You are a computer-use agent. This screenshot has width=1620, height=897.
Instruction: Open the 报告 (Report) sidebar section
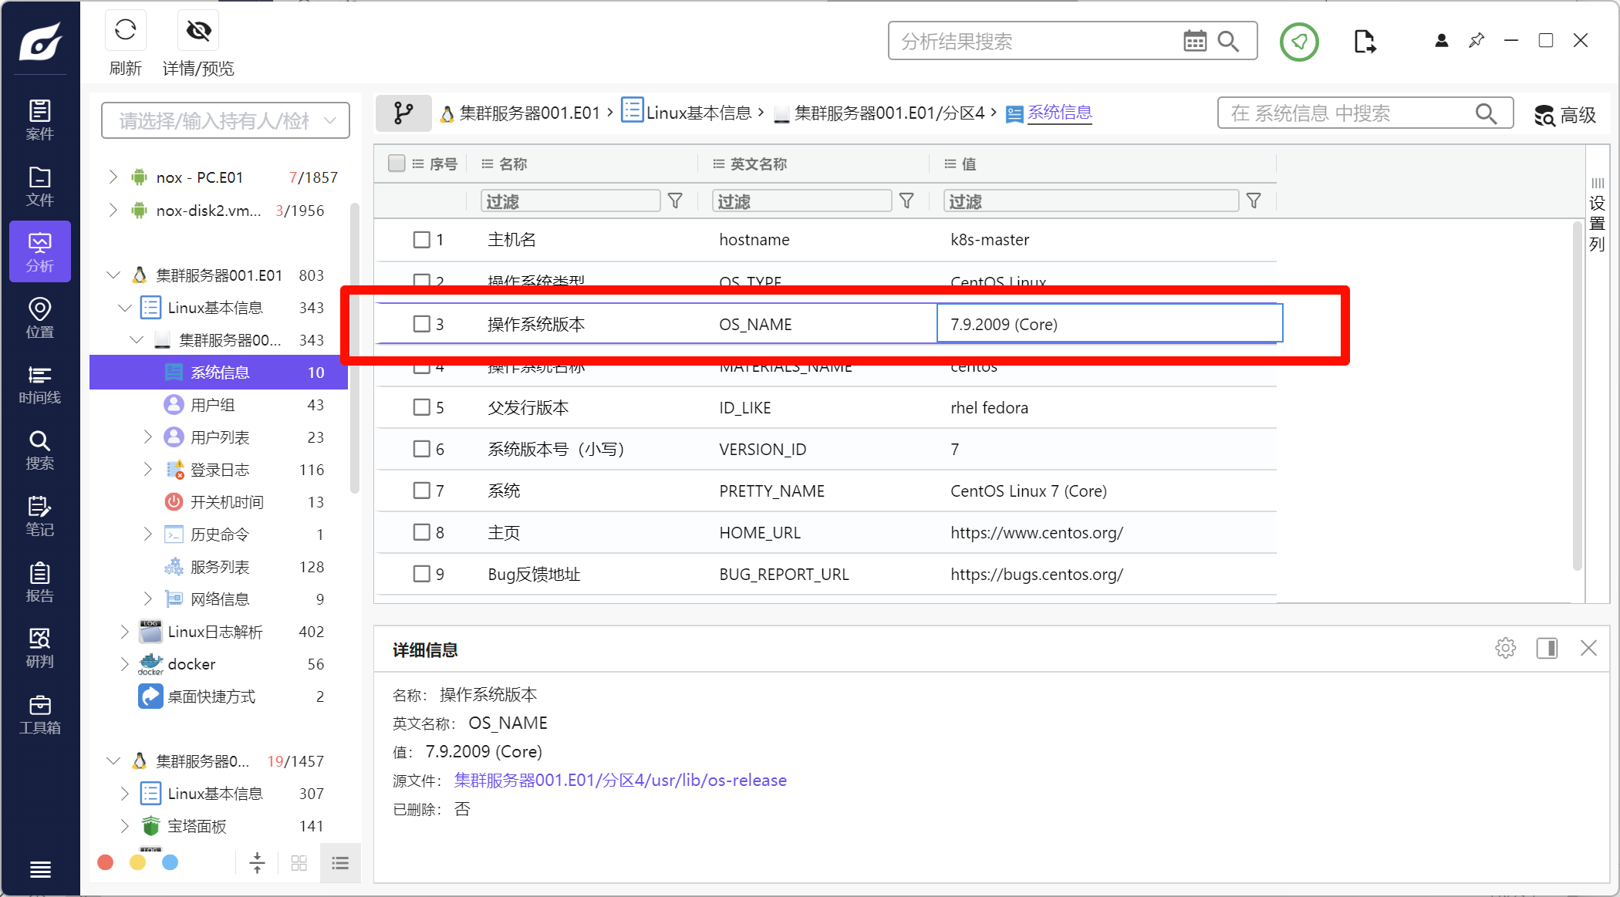pyautogui.click(x=40, y=582)
